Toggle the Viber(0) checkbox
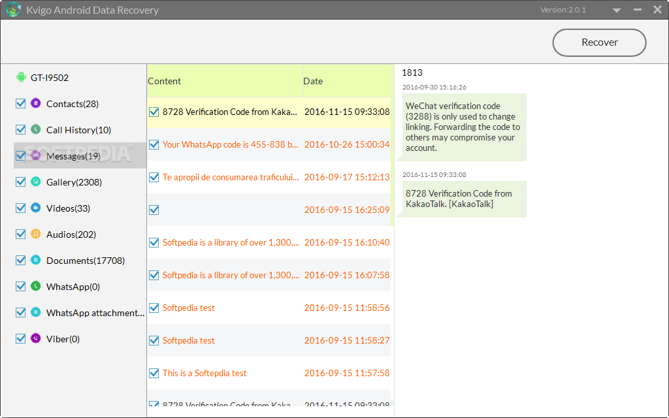This screenshot has width=669, height=418. [20, 338]
